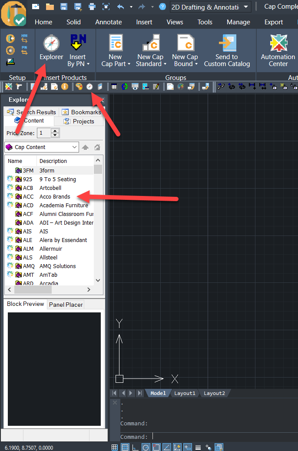This screenshot has width=298, height=451.
Task: Expand the New Cap Standard dropdown arrow
Action: (x=165, y=64)
